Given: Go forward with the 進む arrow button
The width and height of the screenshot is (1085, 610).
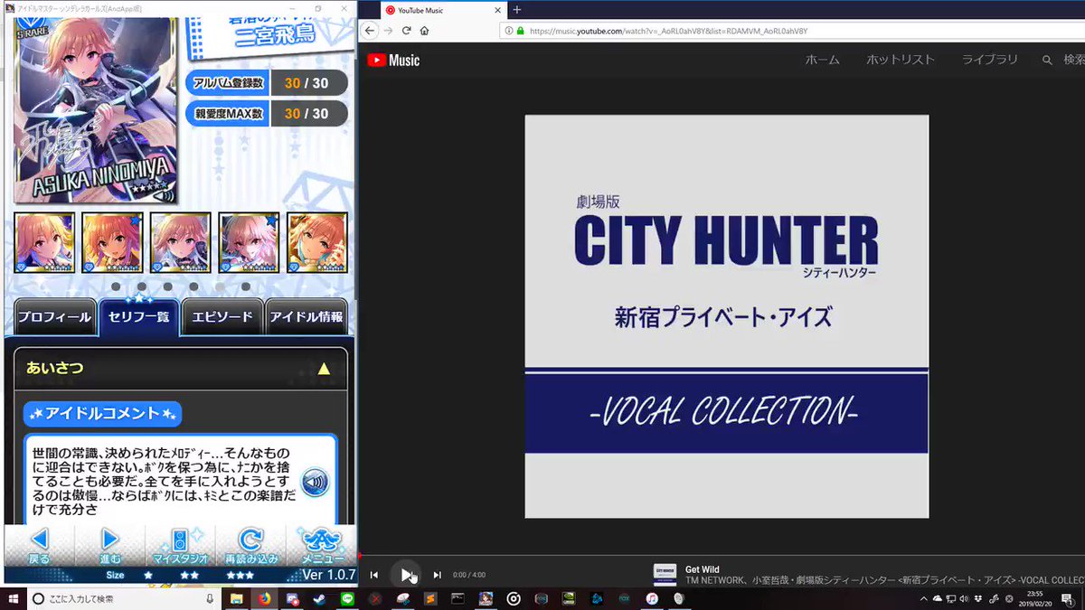Looking at the screenshot, I should 109,546.
